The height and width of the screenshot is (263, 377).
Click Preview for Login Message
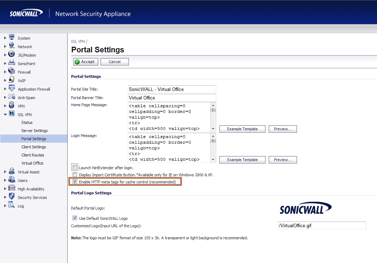click(282, 160)
